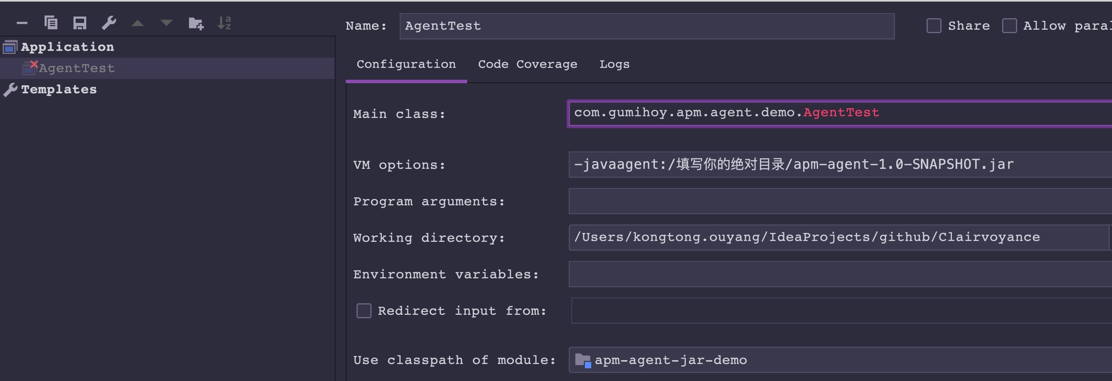Open the Use classpath of module dropdown

click(x=840, y=360)
